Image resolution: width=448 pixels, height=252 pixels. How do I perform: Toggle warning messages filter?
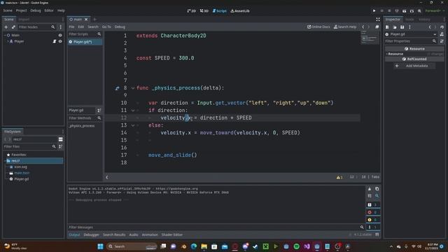(372, 220)
